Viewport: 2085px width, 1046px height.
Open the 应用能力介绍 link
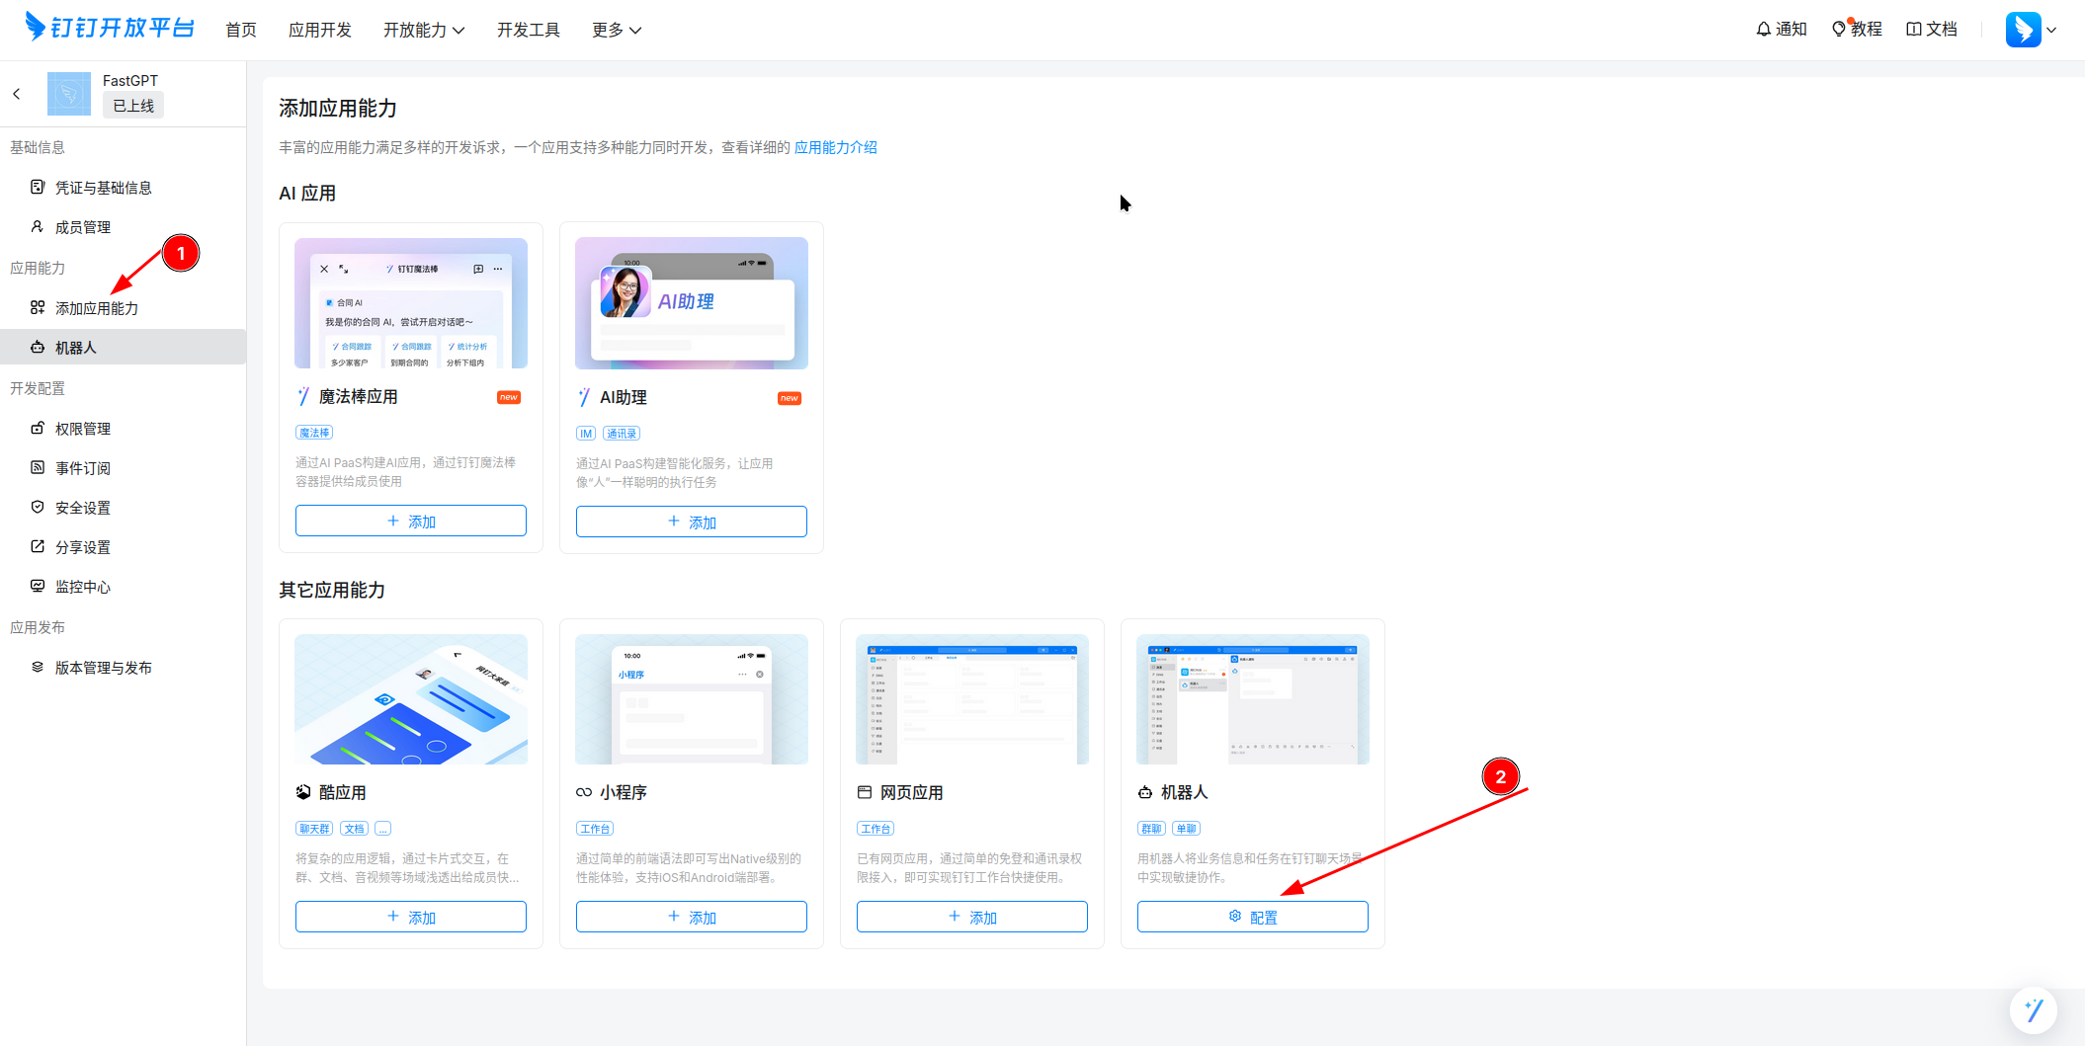coord(835,147)
